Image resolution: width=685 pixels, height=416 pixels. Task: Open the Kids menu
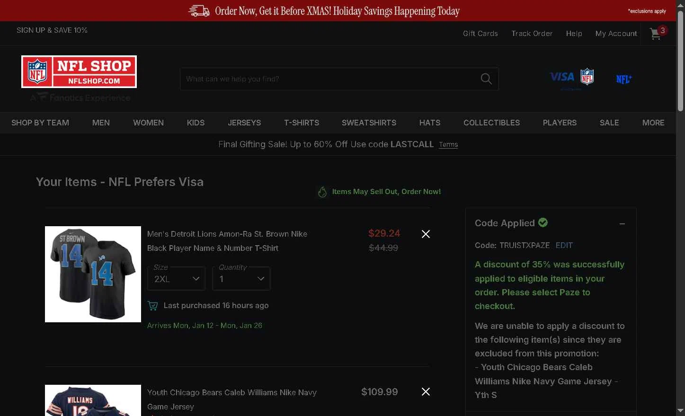196,123
